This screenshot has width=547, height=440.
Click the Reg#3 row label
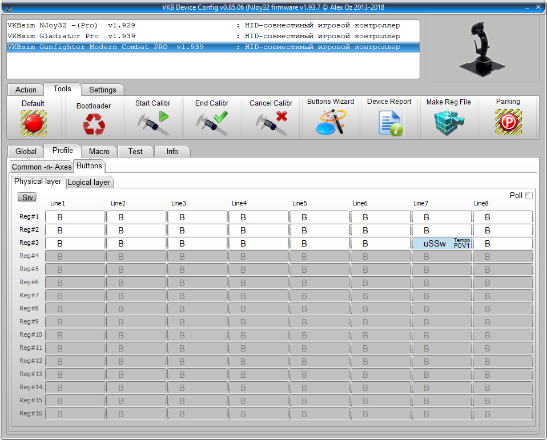coord(29,243)
